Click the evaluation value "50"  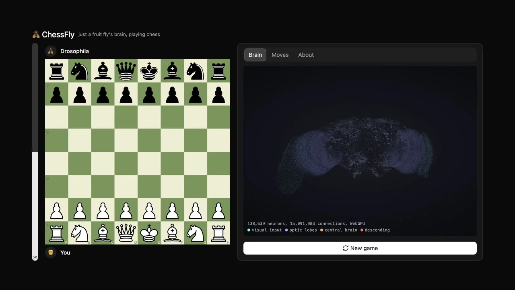pos(35,257)
